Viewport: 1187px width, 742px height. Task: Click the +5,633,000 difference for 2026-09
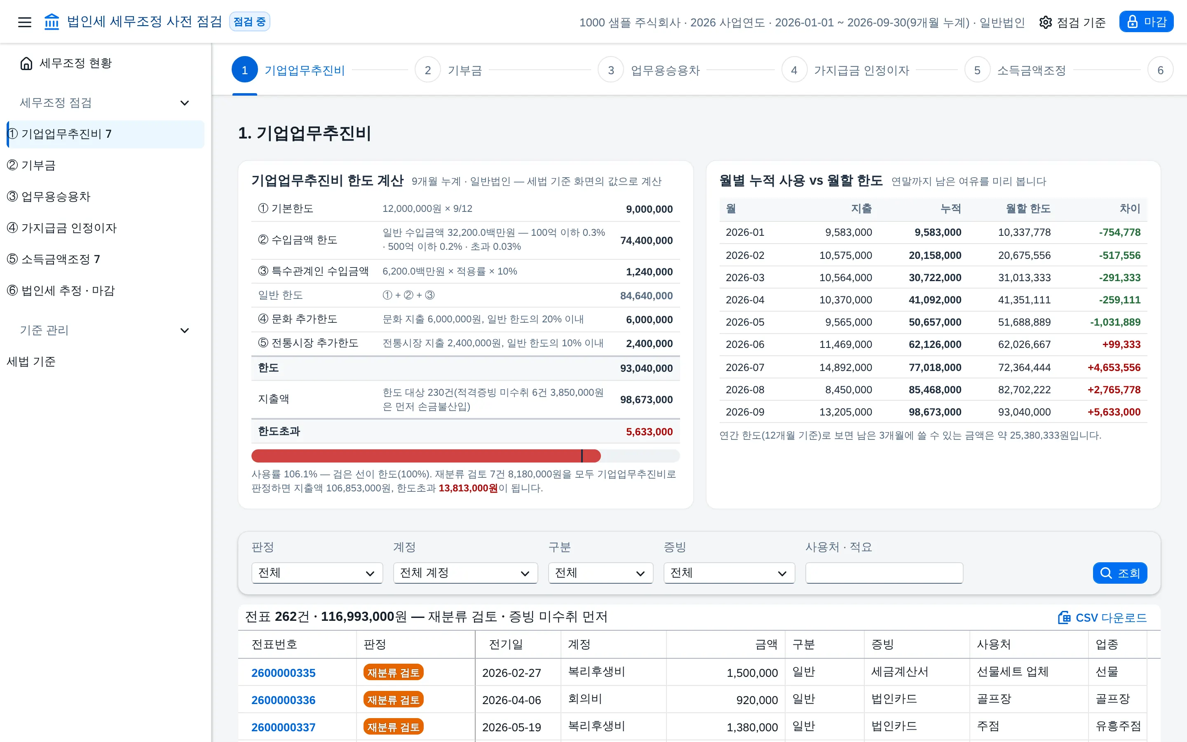pos(1114,412)
